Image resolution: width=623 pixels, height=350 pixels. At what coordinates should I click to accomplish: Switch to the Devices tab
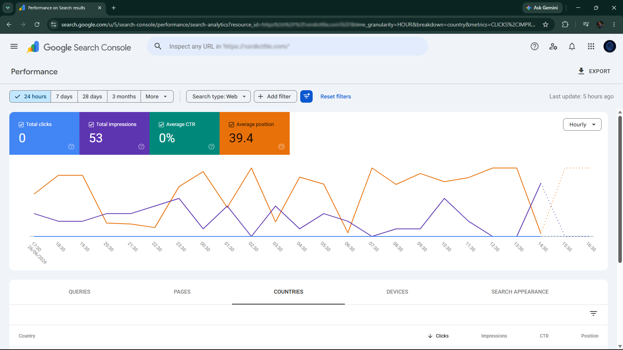click(x=398, y=292)
